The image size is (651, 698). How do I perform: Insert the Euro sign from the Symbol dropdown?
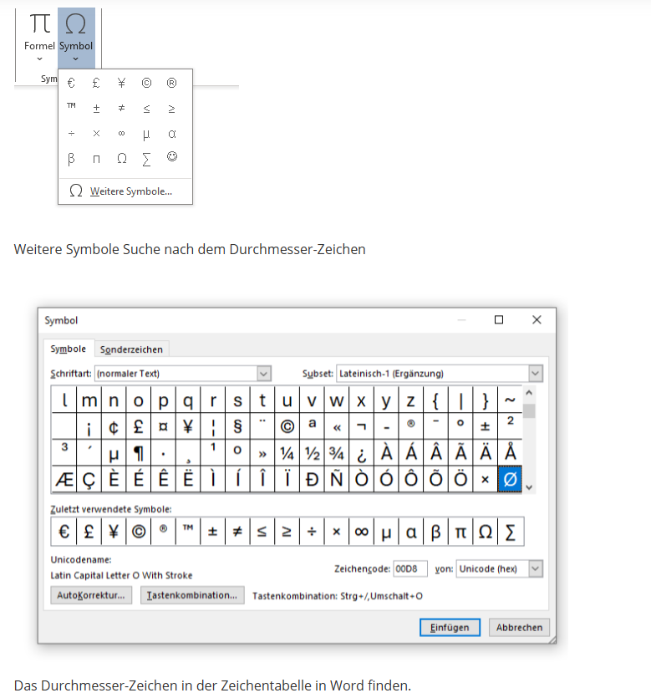71,83
